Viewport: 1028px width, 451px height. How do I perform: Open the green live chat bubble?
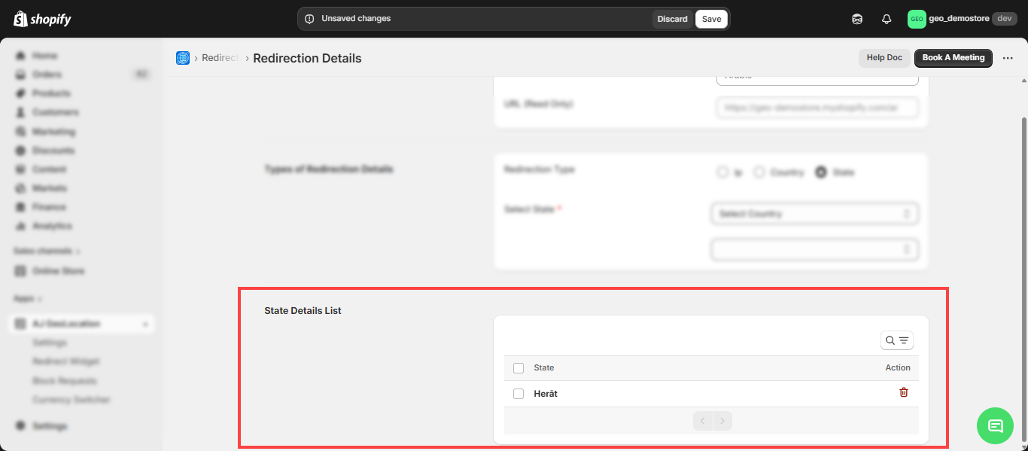[995, 425]
